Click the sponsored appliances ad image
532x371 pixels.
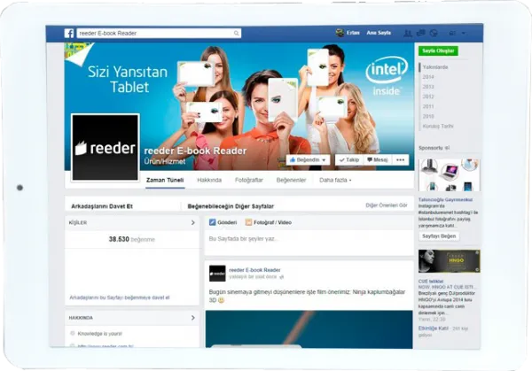(x=450, y=175)
